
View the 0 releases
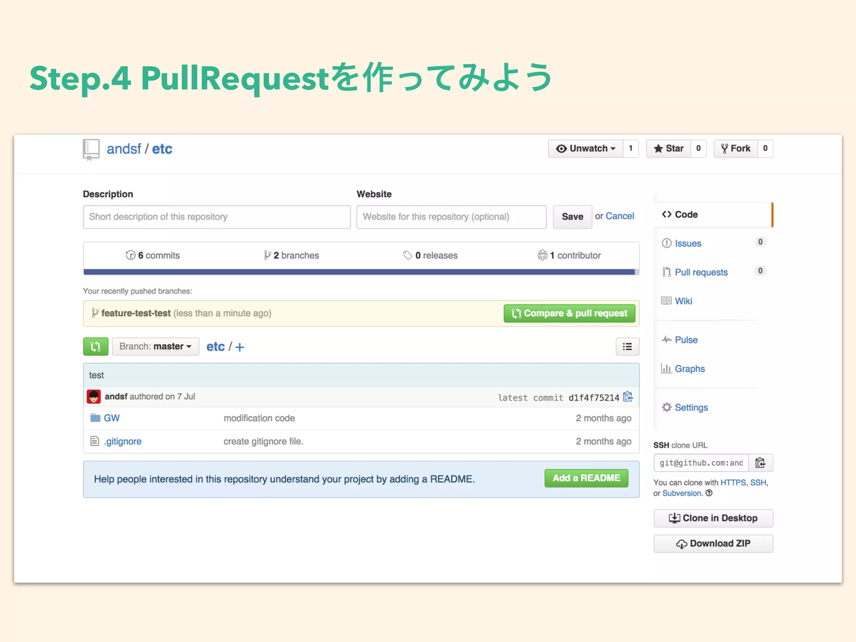[x=430, y=255]
